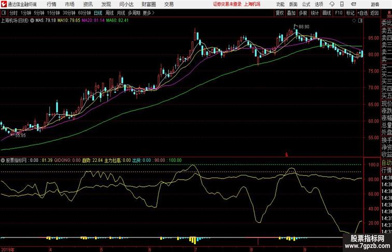
Task: Open the 多周期 multi-period view
Action: pos(134,13)
